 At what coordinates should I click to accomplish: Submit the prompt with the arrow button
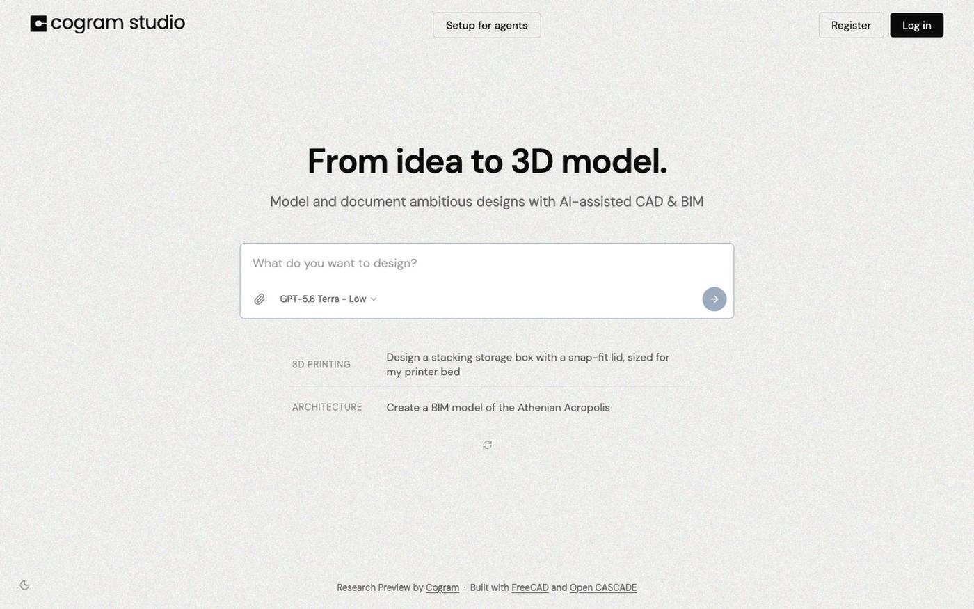pyautogui.click(x=714, y=299)
